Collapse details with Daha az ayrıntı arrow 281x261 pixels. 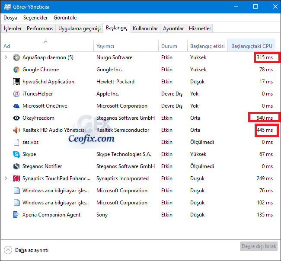point(8,250)
